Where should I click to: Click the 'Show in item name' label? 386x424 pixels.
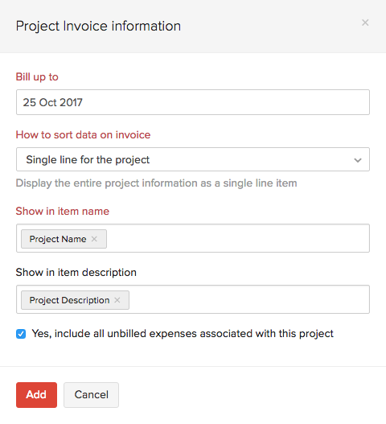click(63, 211)
